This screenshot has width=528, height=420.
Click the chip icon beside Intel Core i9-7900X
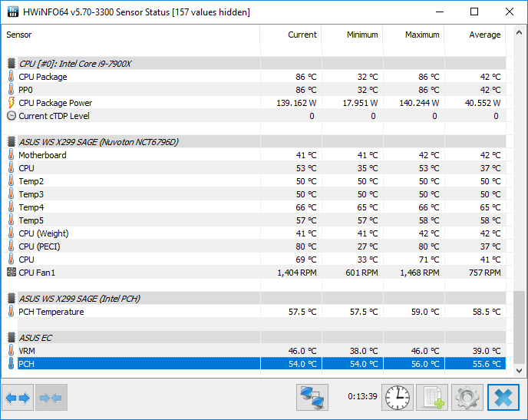(x=12, y=63)
